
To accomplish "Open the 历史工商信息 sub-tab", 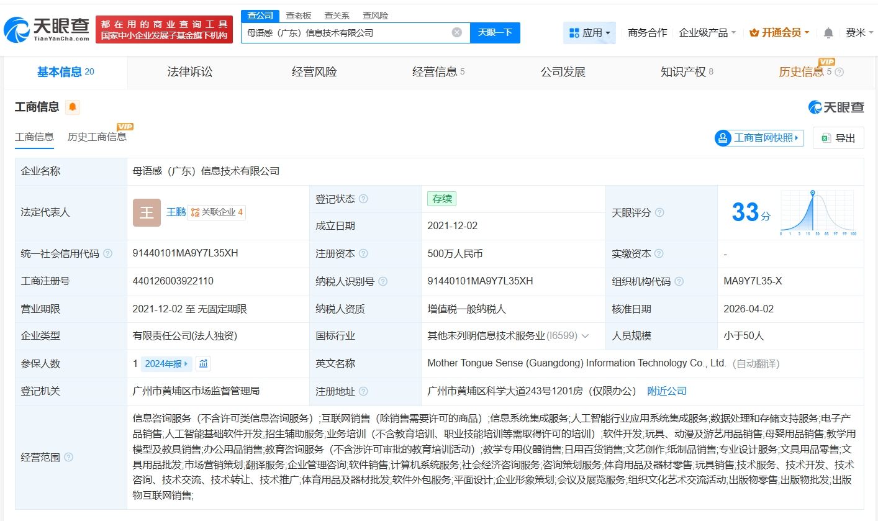I will pyautogui.click(x=97, y=137).
